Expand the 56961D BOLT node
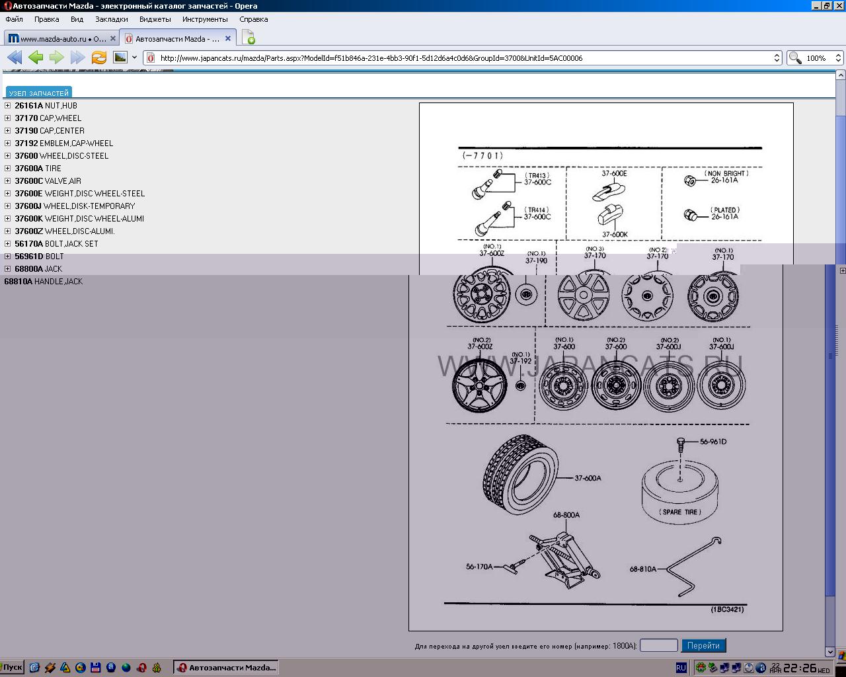Viewport: 846px width, 677px height. [x=7, y=257]
